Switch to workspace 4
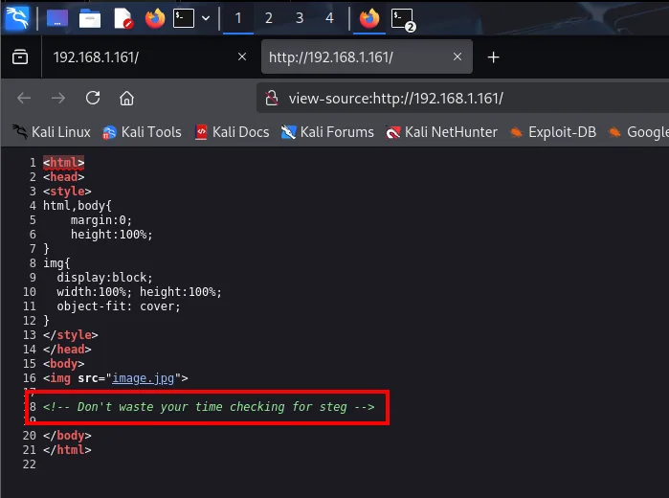The image size is (669, 498). coord(329,18)
